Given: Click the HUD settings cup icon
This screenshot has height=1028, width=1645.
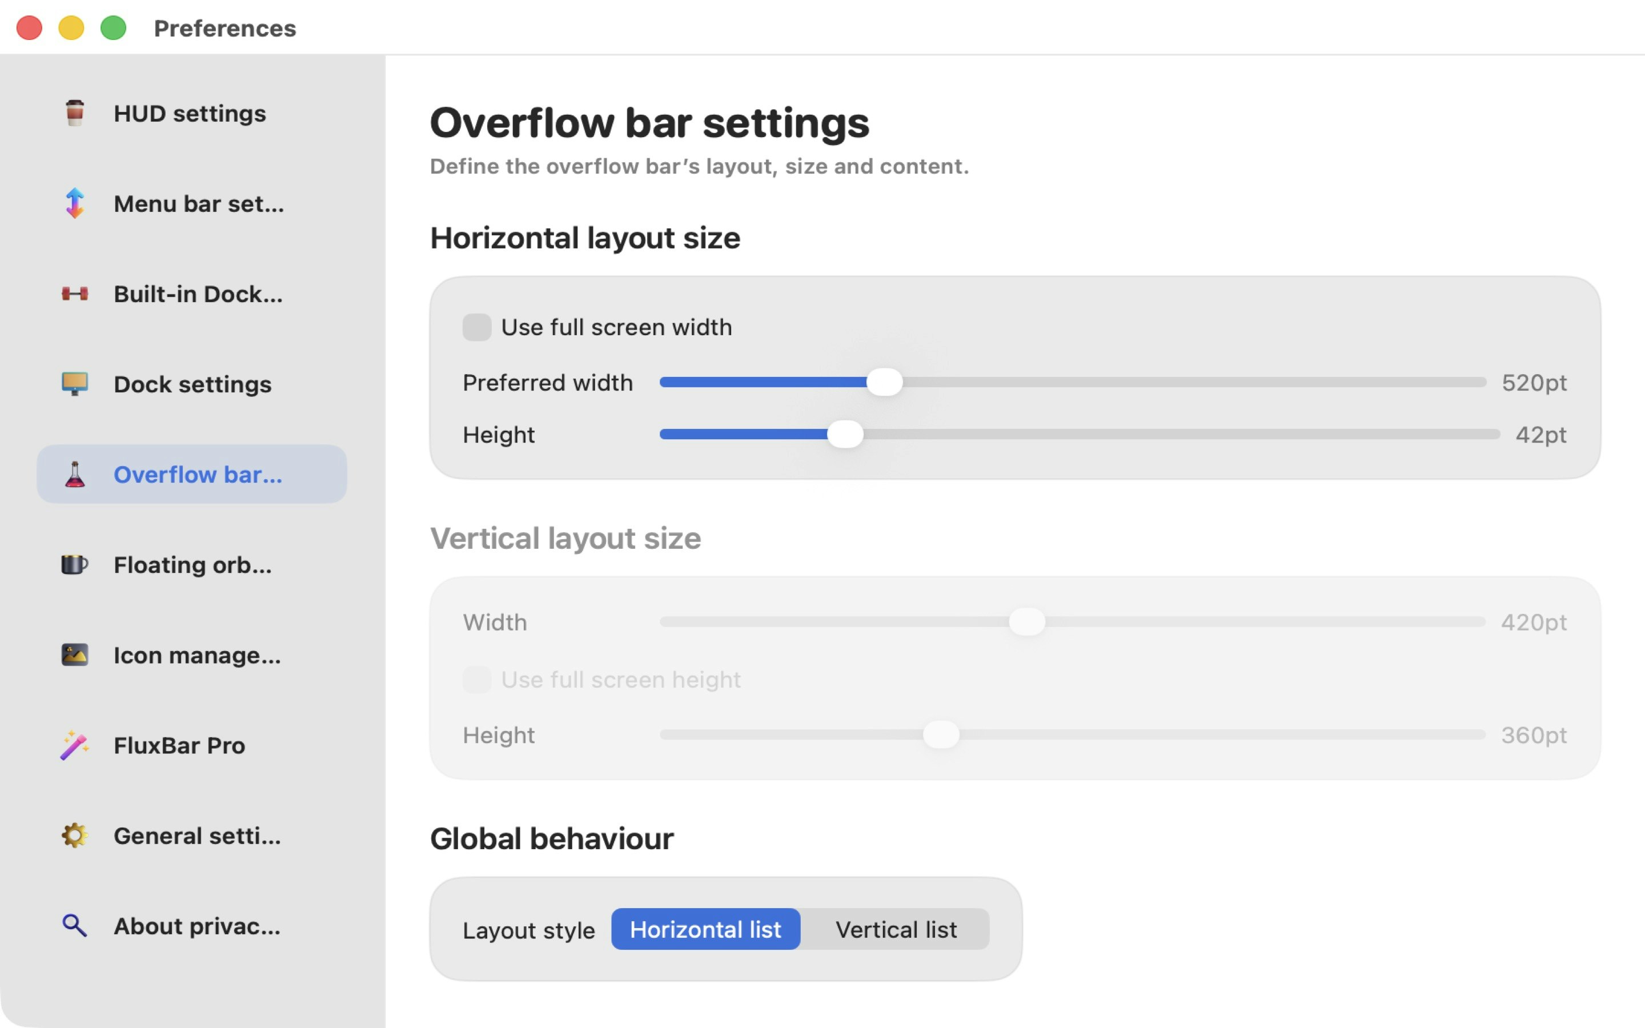Looking at the screenshot, I should pos(75,113).
